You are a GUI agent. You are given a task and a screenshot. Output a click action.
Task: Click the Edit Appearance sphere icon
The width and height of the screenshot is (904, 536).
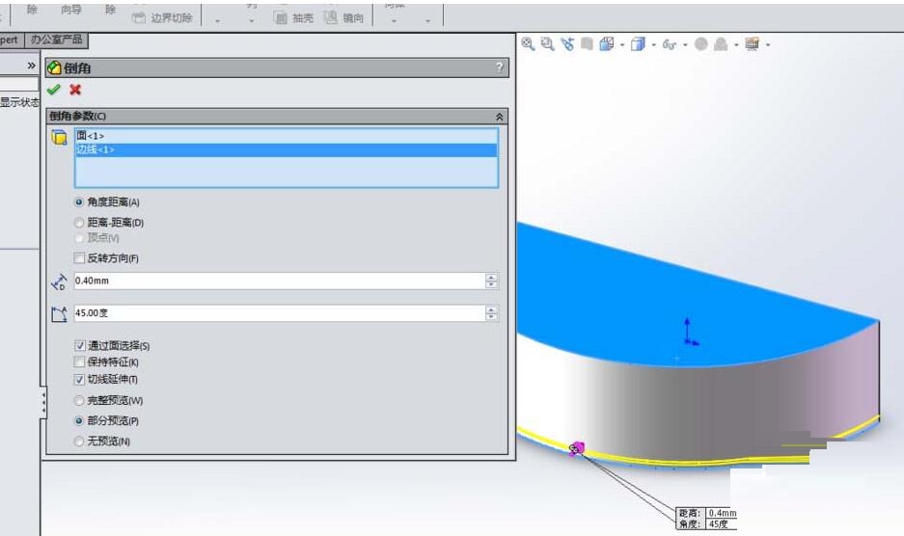click(x=701, y=43)
